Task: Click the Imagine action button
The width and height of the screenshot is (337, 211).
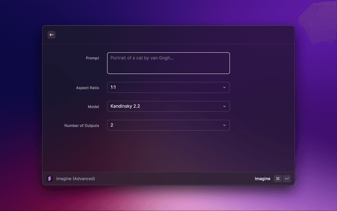Action: 262,179
